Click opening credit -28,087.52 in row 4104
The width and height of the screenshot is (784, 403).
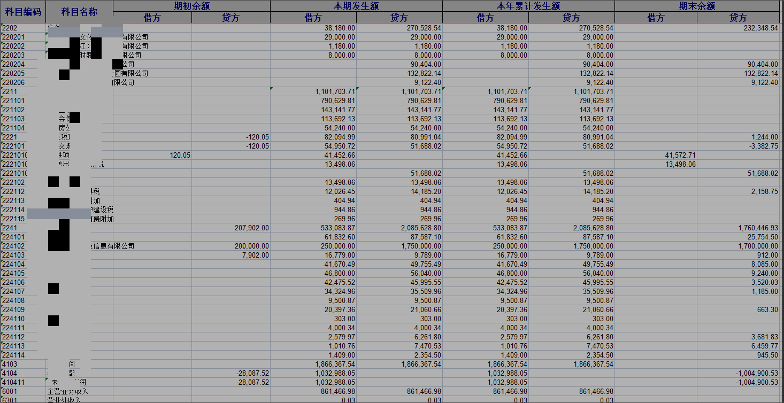pyautogui.click(x=231, y=373)
